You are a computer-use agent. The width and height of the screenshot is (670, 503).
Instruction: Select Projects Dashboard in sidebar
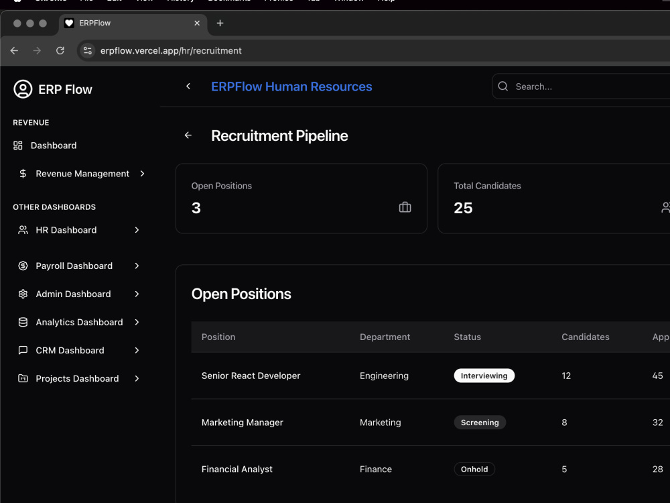pyautogui.click(x=77, y=378)
